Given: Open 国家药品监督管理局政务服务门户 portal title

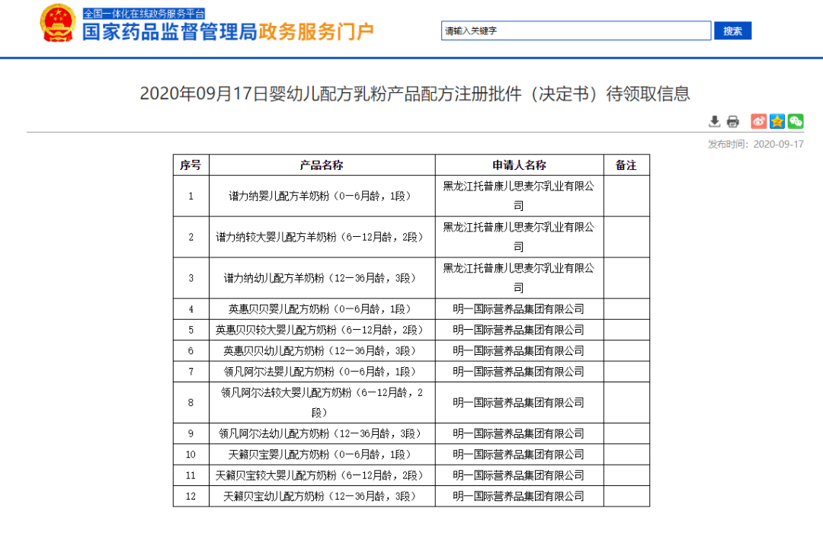Looking at the screenshot, I should coord(228,32).
